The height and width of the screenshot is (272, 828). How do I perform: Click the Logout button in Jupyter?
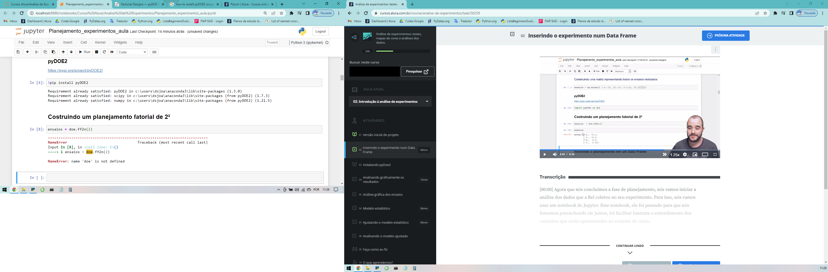click(x=321, y=31)
